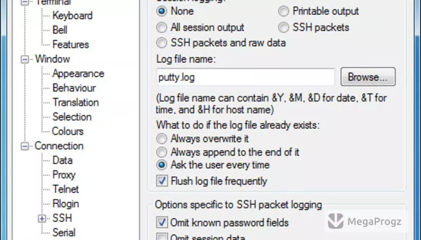Collapse the Connection tree category
421x240 pixels.
point(25,146)
